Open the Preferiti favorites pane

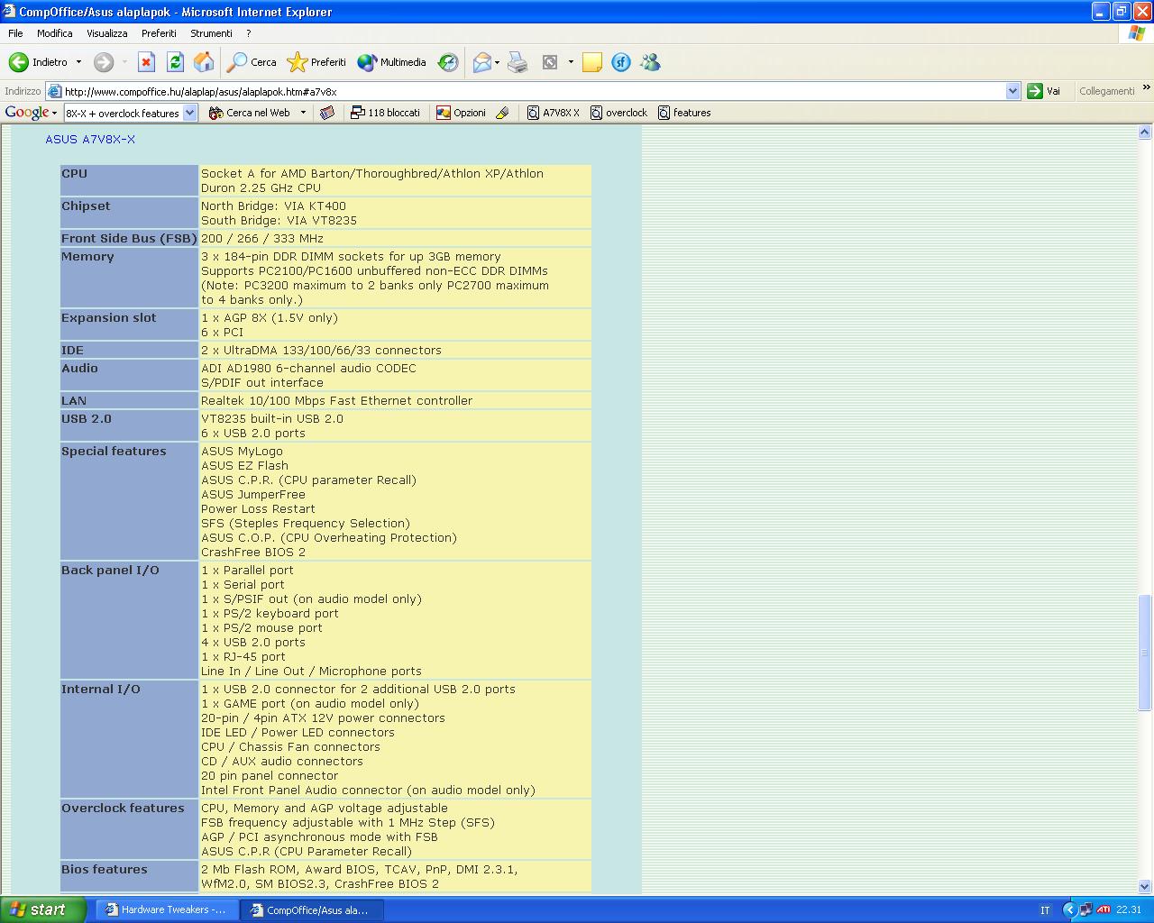click(x=316, y=62)
